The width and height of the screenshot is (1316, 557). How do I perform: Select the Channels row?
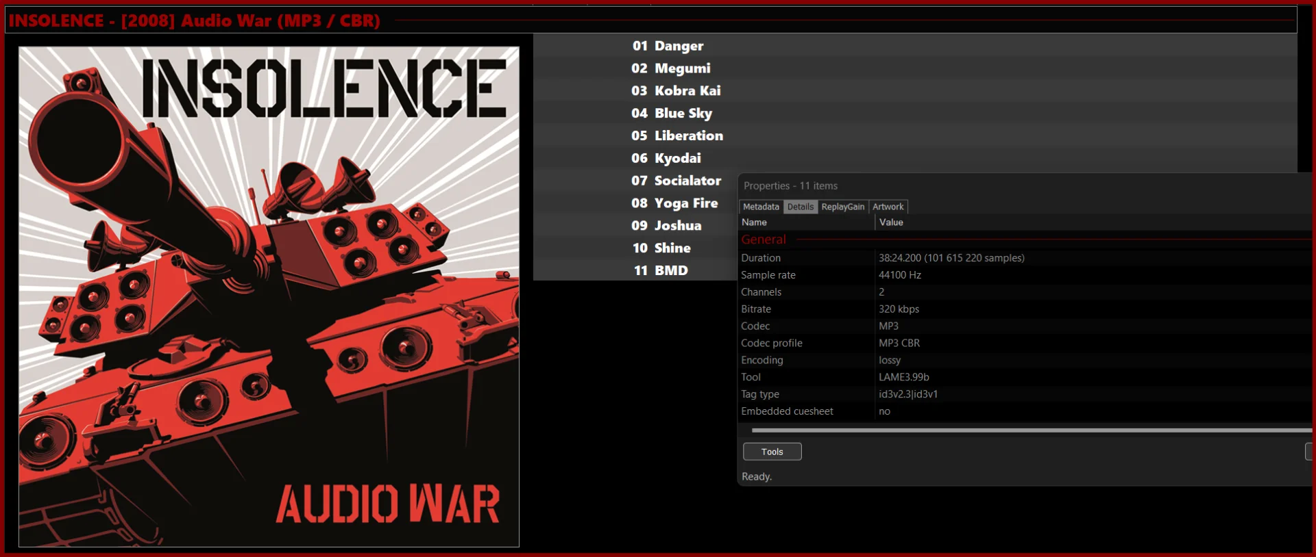(x=1025, y=292)
